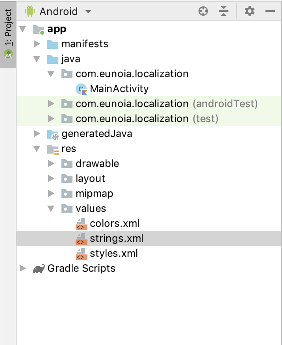282x345 pixels.
Task: Select the main com.eunoia.localization package text
Action: pos(132,74)
